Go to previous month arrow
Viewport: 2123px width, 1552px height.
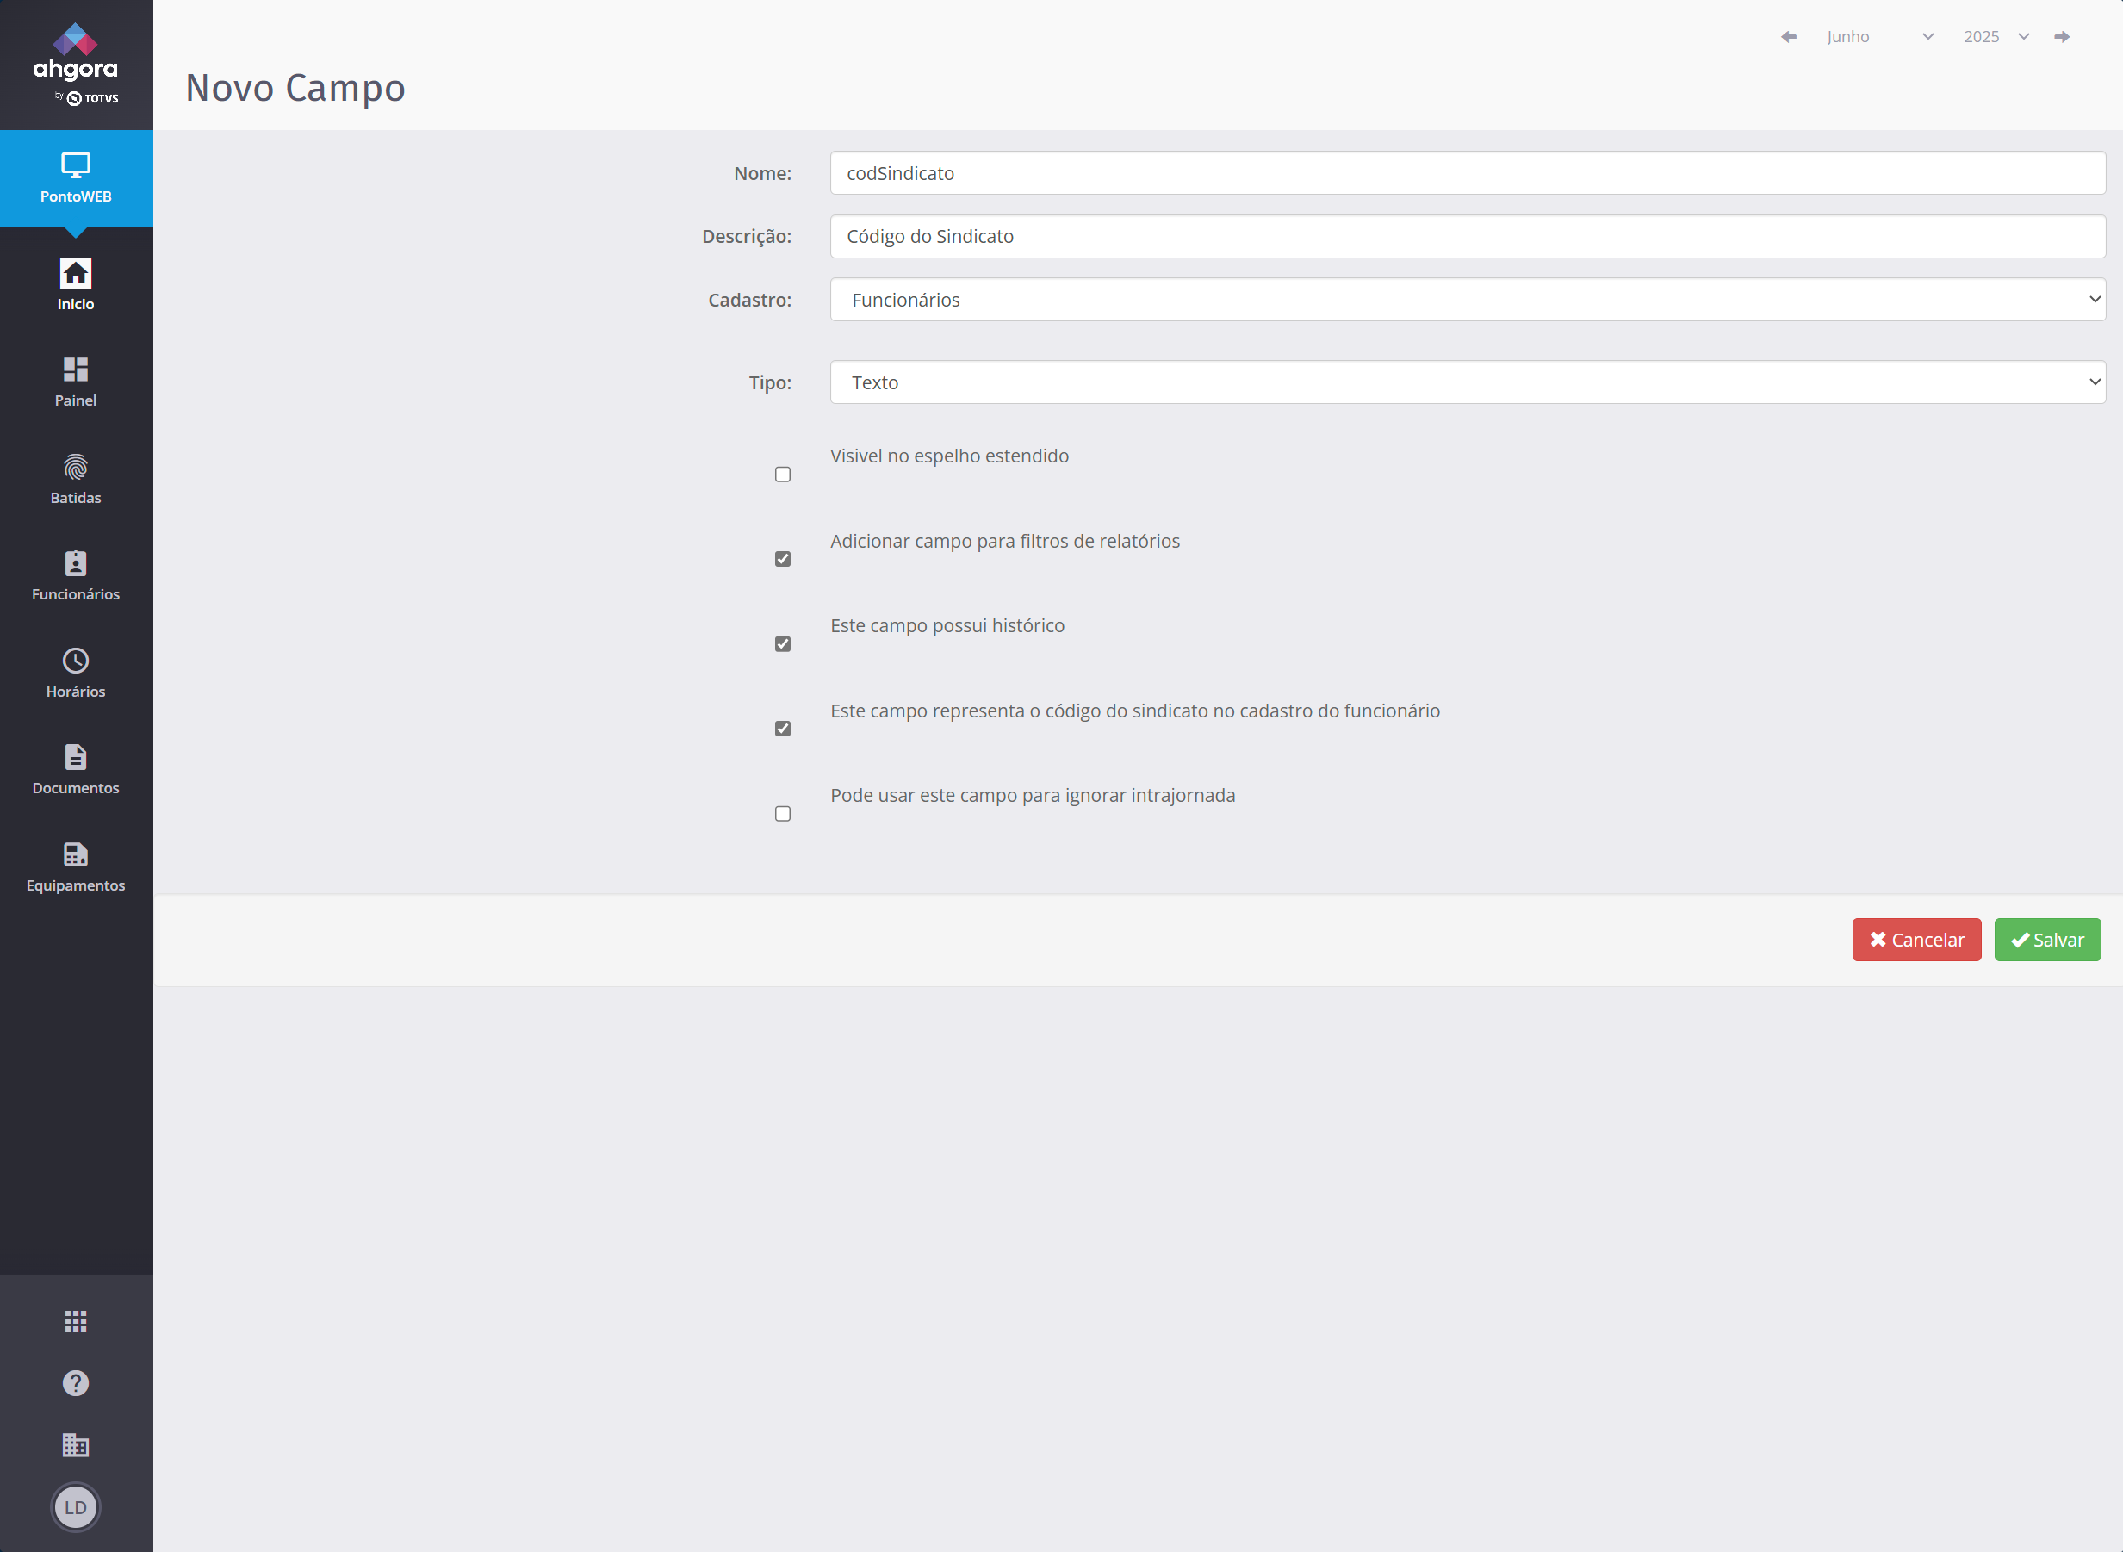(x=1789, y=37)
